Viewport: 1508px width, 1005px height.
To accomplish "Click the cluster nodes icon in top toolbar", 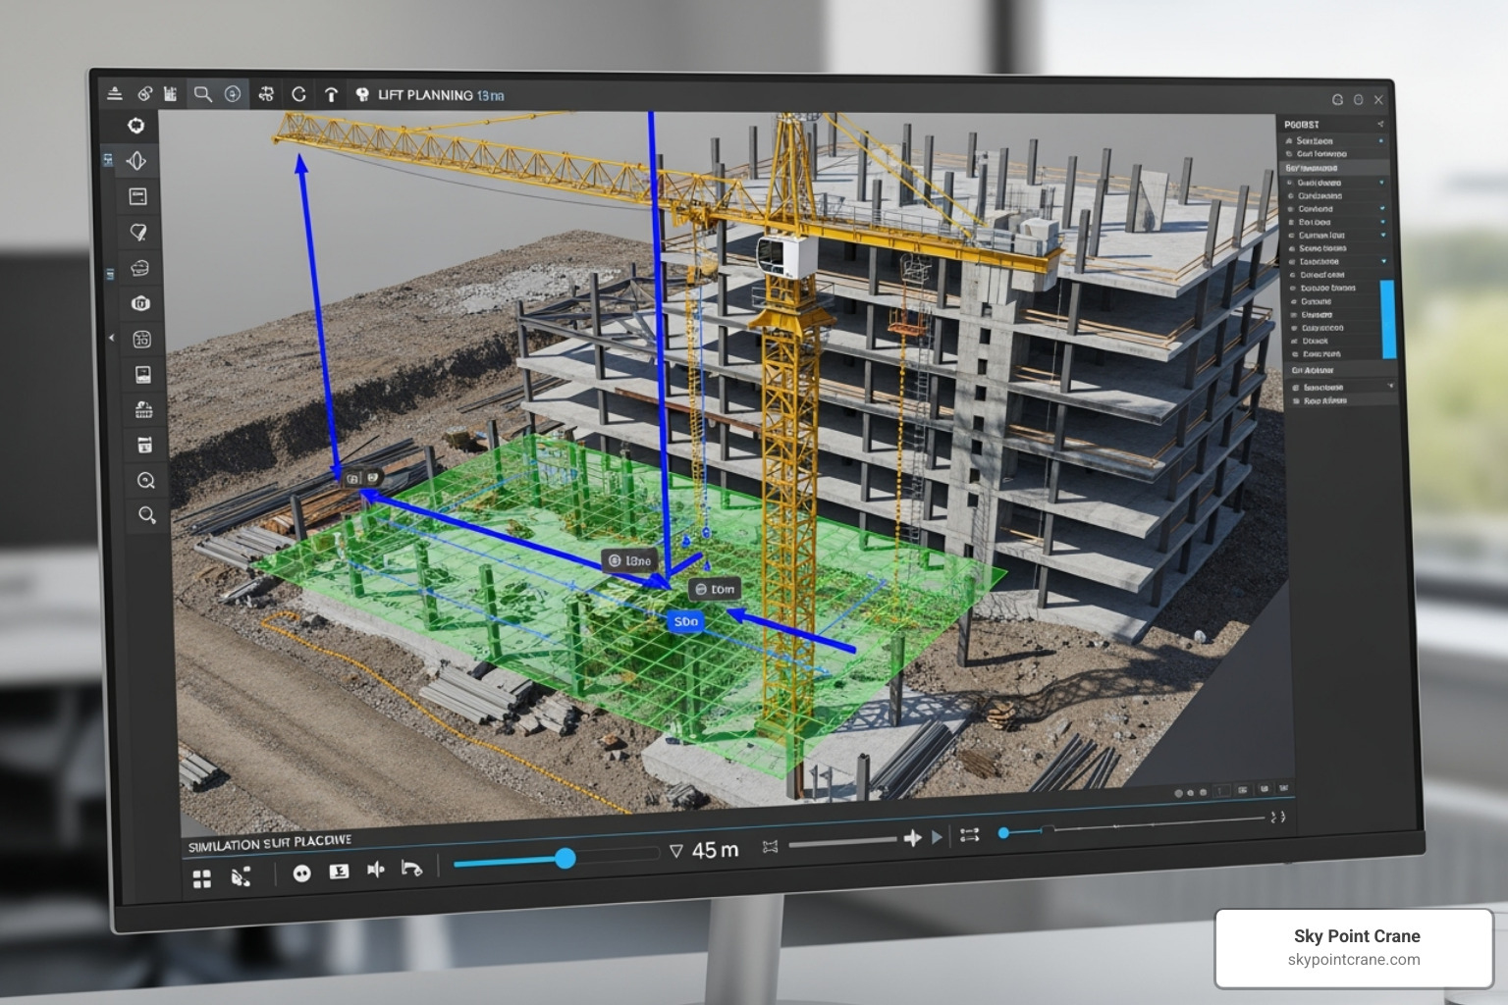I will point(266,94).
